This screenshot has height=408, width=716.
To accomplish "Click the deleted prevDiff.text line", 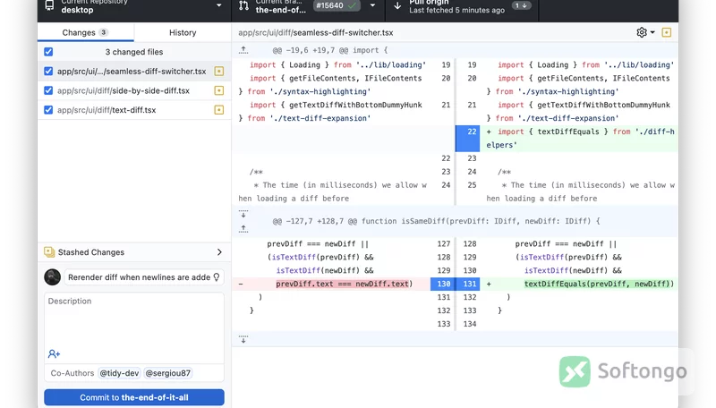I will [331, 284].
